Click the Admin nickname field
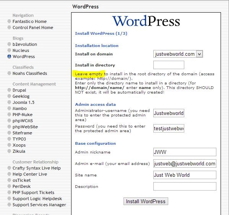Screen dimensions: 229x215 (185, 152)
